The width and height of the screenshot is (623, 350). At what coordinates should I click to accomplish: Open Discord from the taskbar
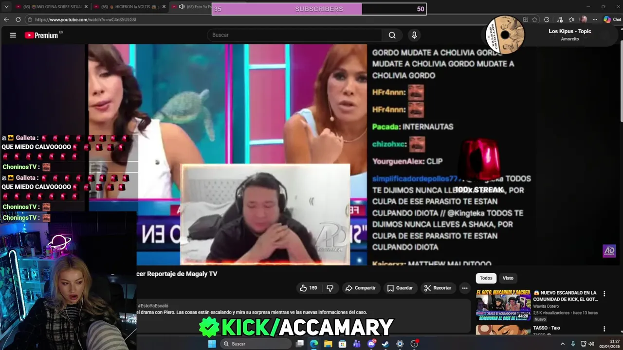coord(371,344)
